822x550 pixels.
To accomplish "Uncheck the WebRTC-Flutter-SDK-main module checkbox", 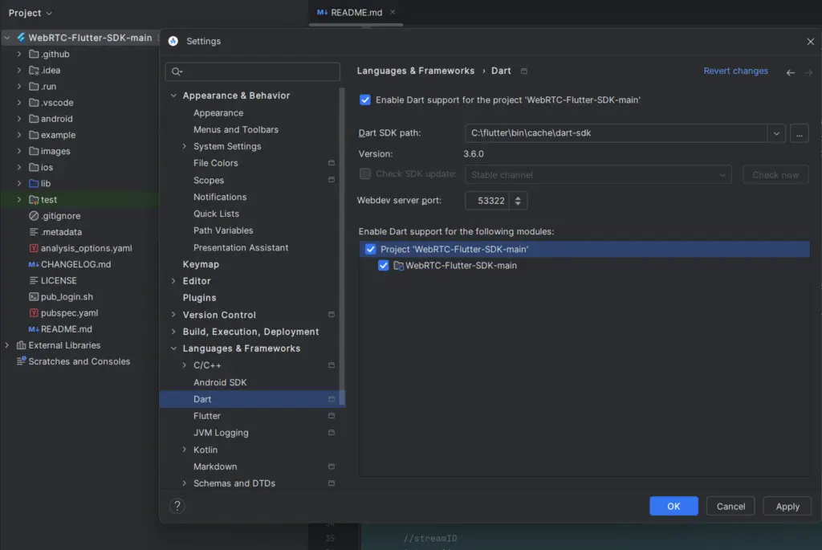I will pyautogui.click(x=383, y=265).
